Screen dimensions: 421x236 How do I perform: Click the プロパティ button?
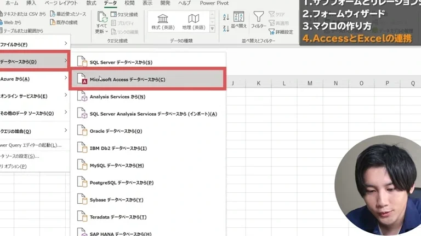pos(122,23)
